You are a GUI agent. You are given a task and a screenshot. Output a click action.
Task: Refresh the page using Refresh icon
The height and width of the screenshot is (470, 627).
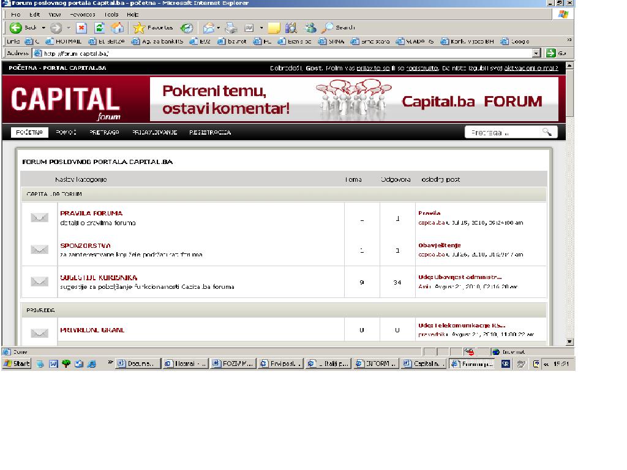tap(99, 28)
